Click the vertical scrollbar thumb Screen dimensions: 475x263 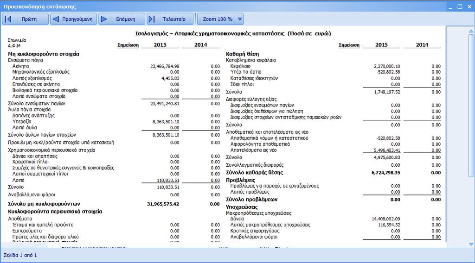pyautogui.click(x=471, y=105)
